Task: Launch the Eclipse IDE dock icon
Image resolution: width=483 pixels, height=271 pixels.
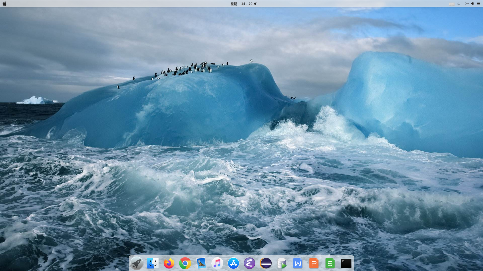Action: coord(266,263)
